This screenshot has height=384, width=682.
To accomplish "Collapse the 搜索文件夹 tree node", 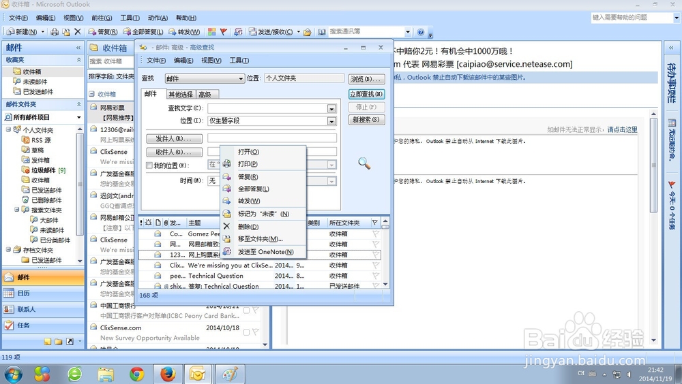I will (x=16, y=210).
